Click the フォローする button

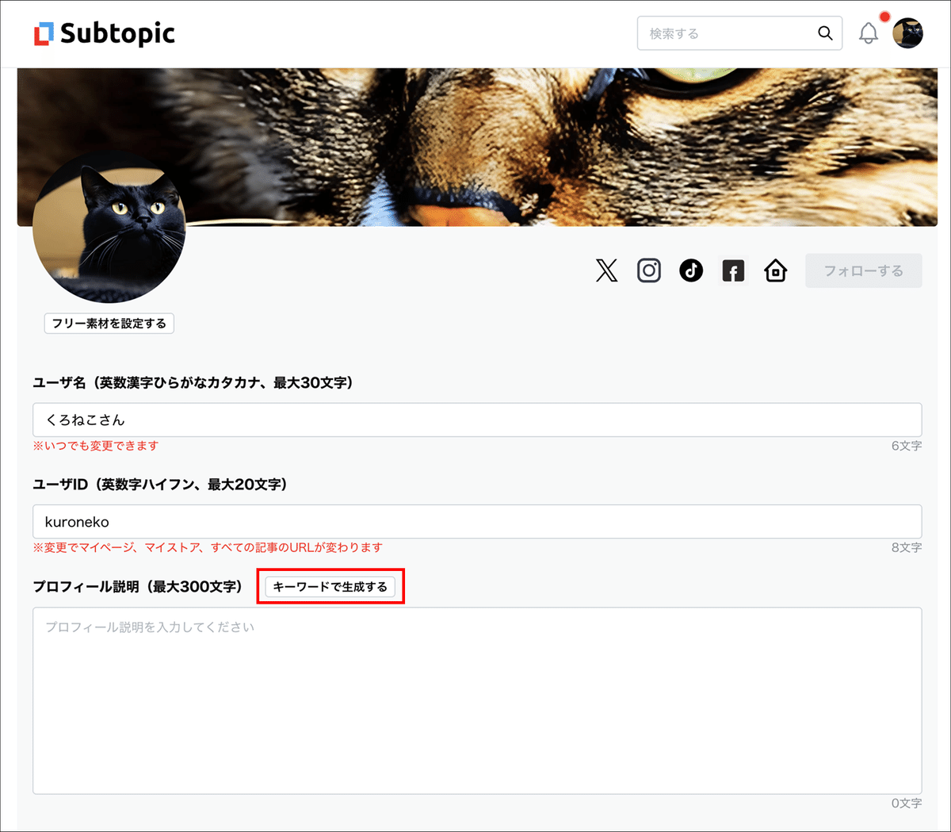click(863, 270)
